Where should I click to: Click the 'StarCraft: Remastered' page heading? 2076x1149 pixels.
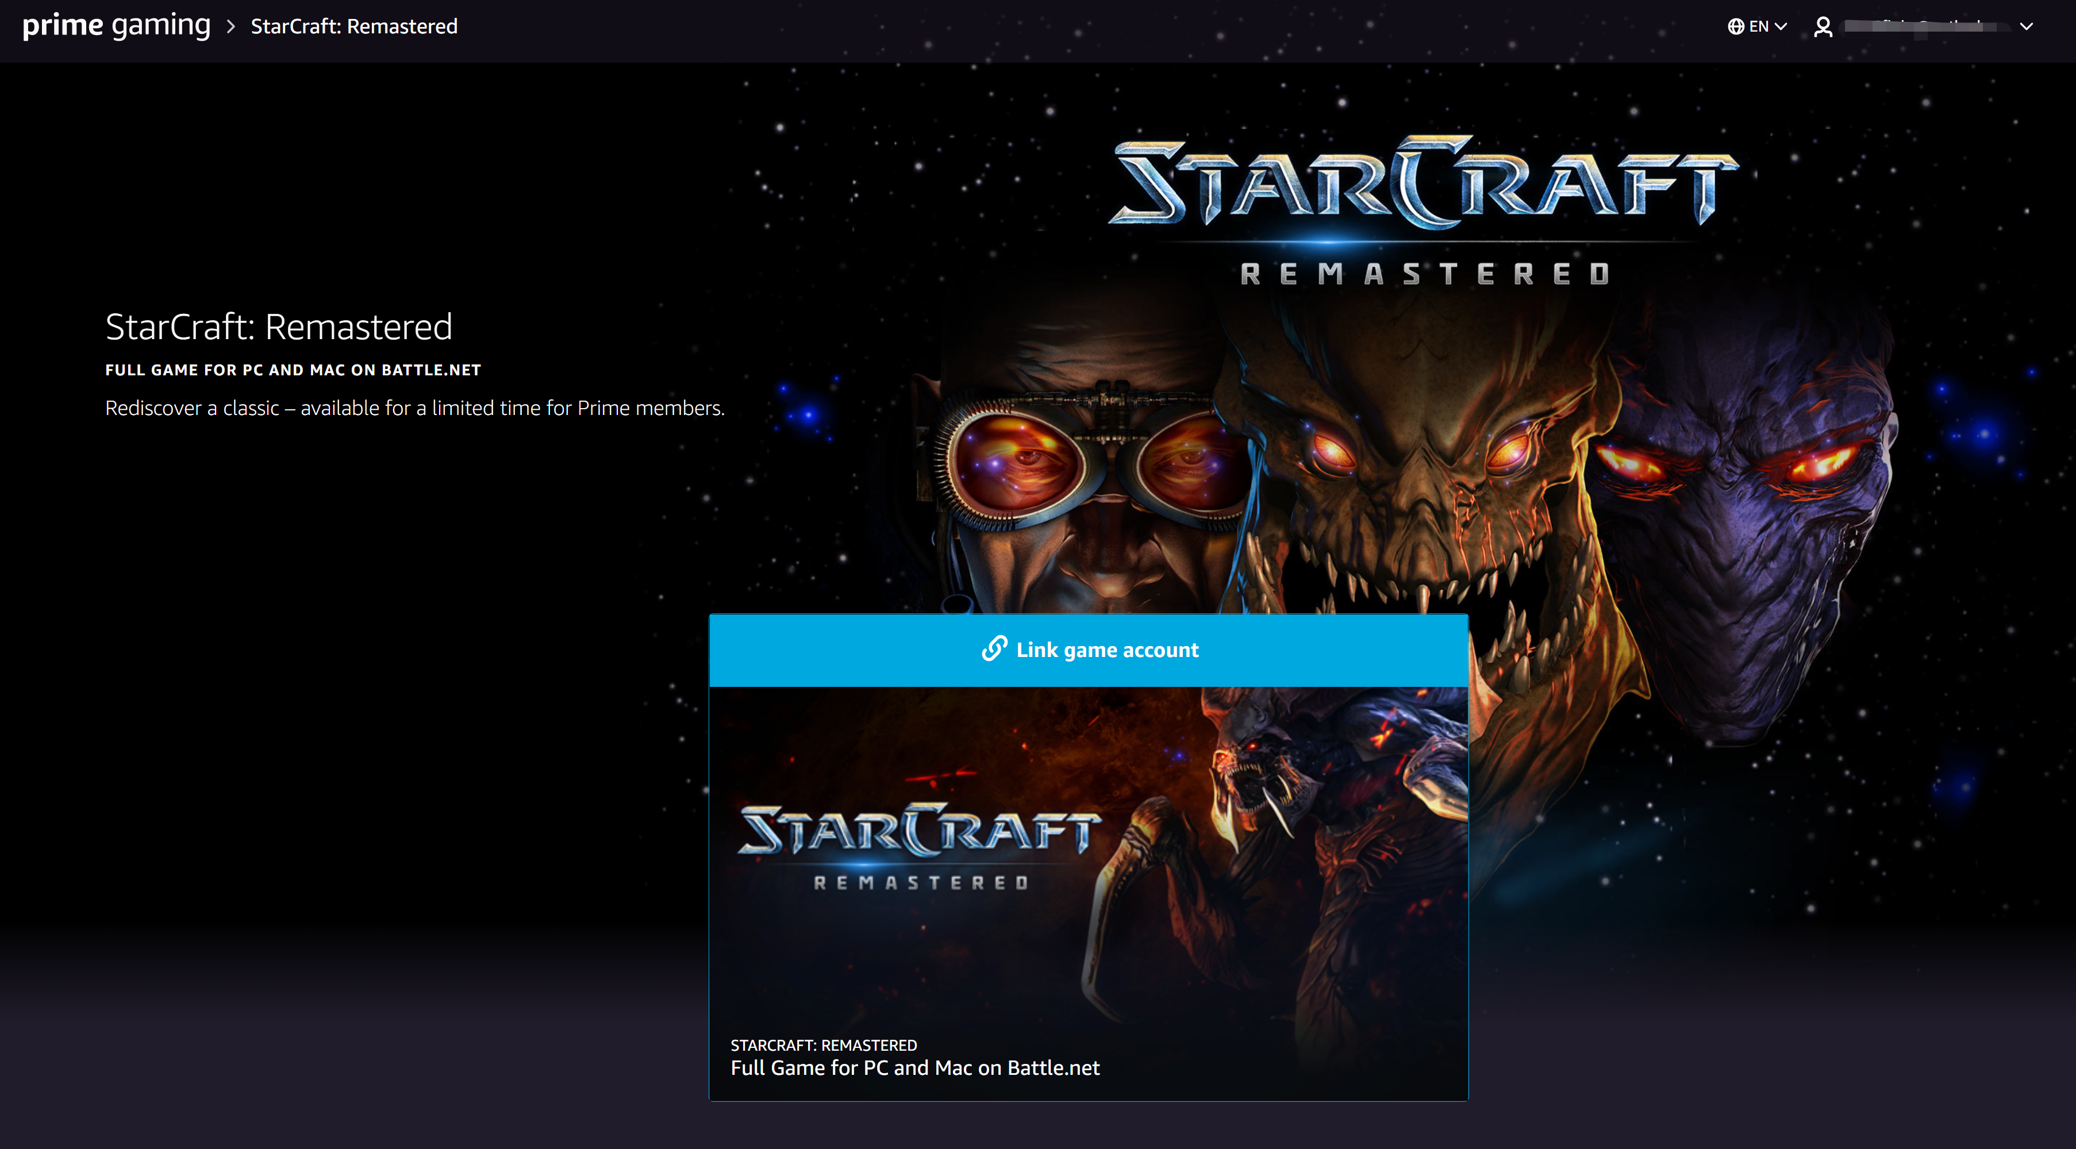[x=279, y=326]
